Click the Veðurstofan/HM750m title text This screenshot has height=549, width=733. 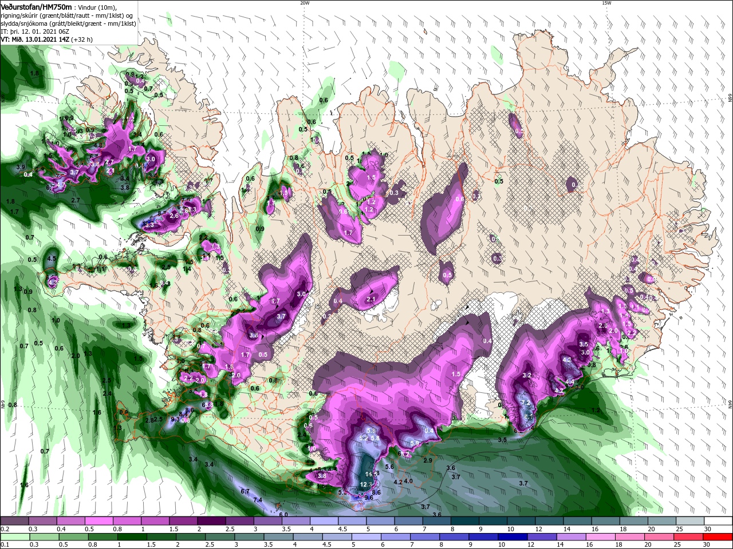[37, 6]
